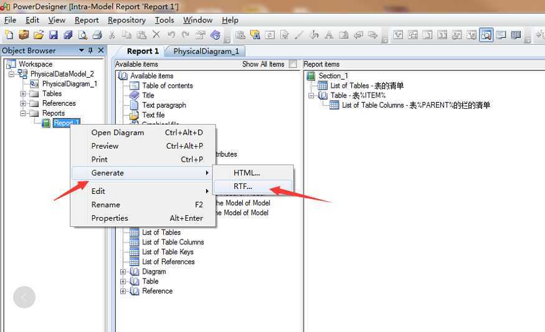Choose Open Diagram in the context menu
Screen dimensions: 545x332
coord(143,132)
